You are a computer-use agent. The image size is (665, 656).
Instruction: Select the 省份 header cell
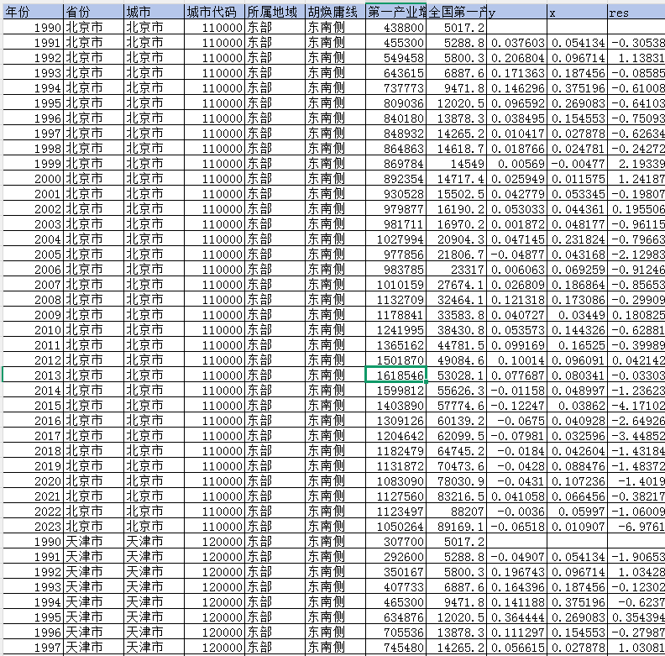[93, 13]
